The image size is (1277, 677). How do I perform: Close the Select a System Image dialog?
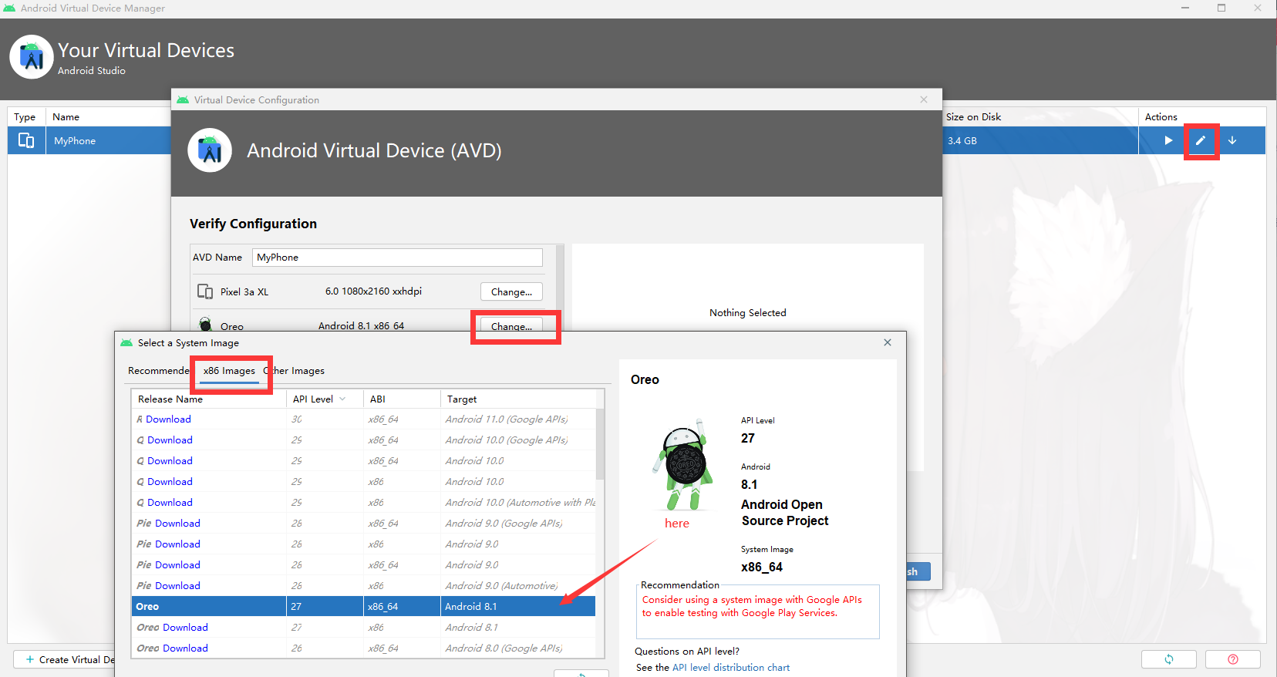point(888,342)
